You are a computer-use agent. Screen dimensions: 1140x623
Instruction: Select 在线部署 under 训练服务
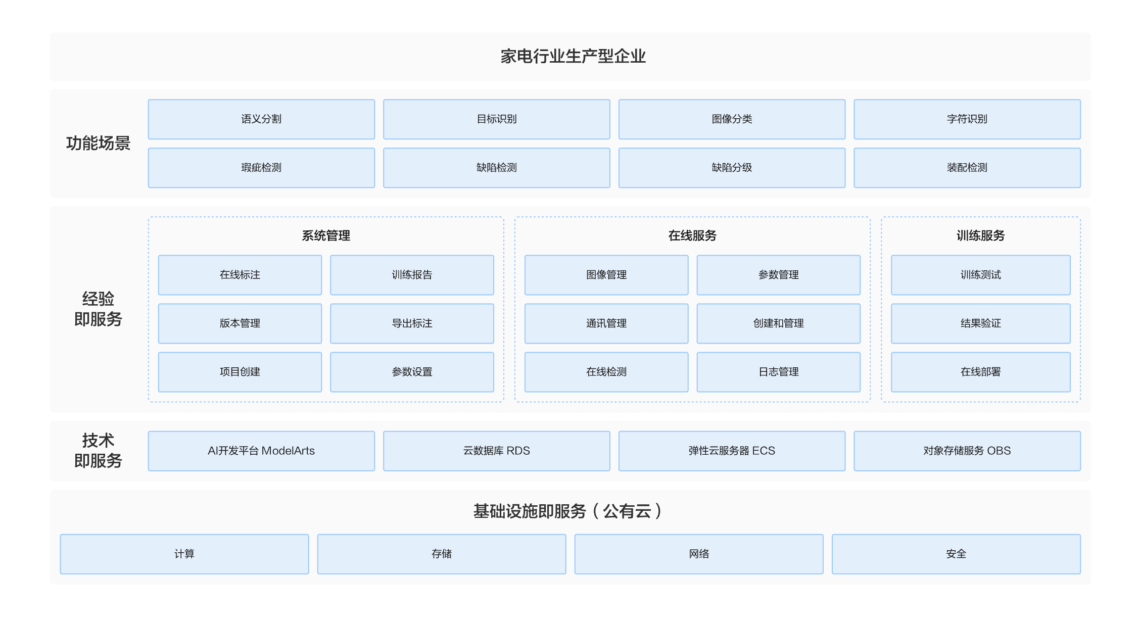pos(980,372)
